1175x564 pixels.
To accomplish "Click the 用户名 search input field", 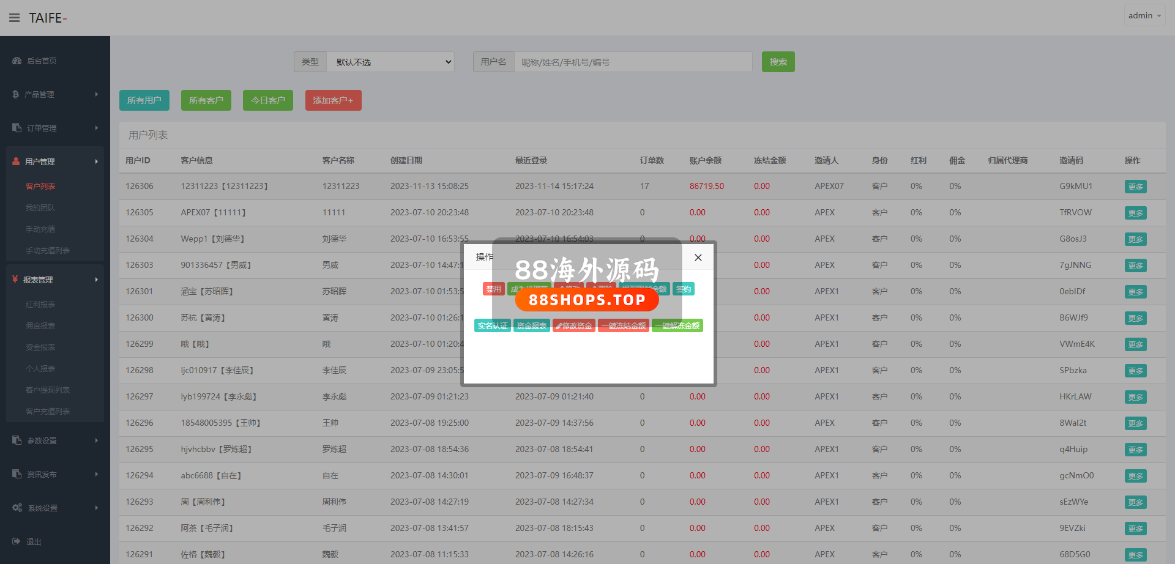I will [633, 62].
